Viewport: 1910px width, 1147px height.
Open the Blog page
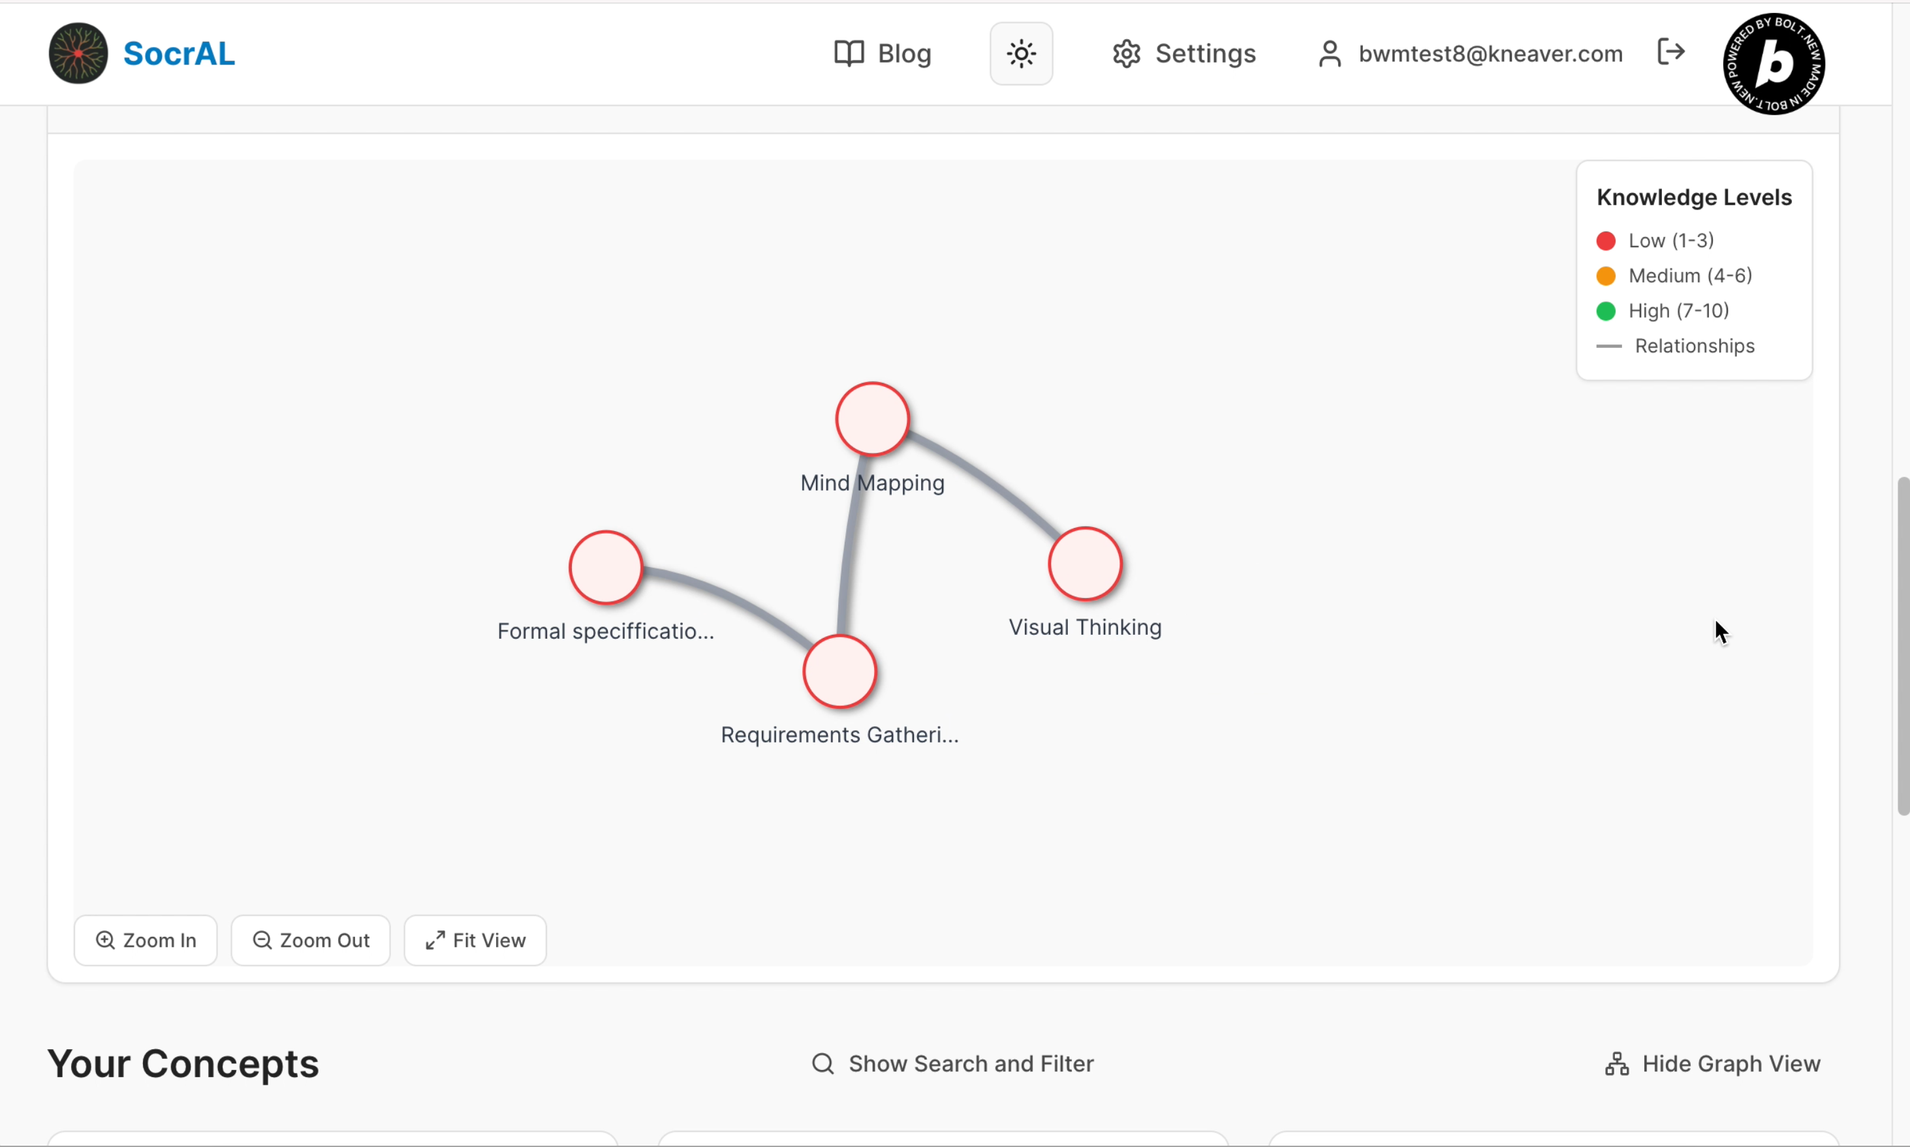click(883, 54)
